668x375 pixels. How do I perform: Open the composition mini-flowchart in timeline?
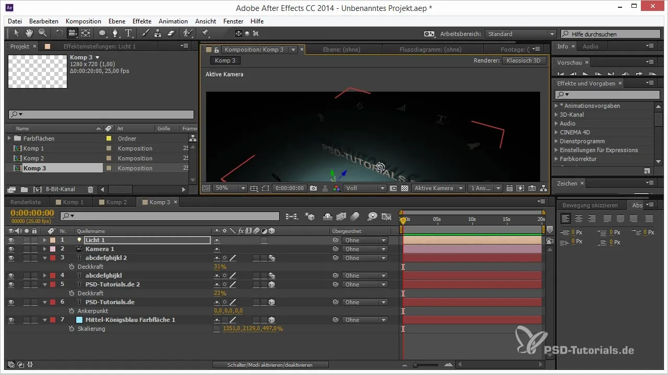click(x=292, y=216)
